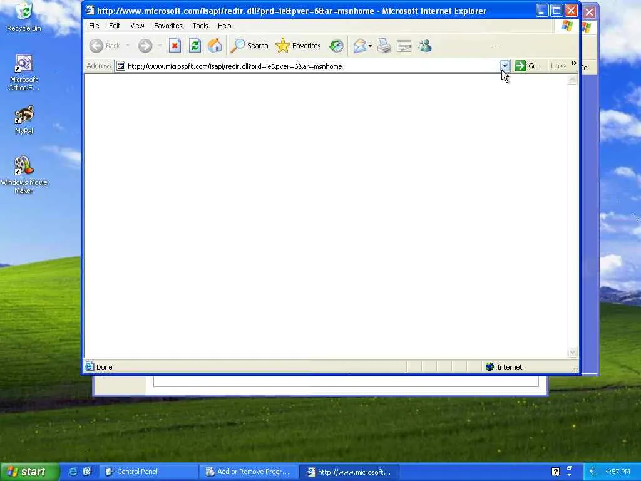Screen dimensions: 641x481
Task: Open the Search pane
Action: [x=249, y=46]
